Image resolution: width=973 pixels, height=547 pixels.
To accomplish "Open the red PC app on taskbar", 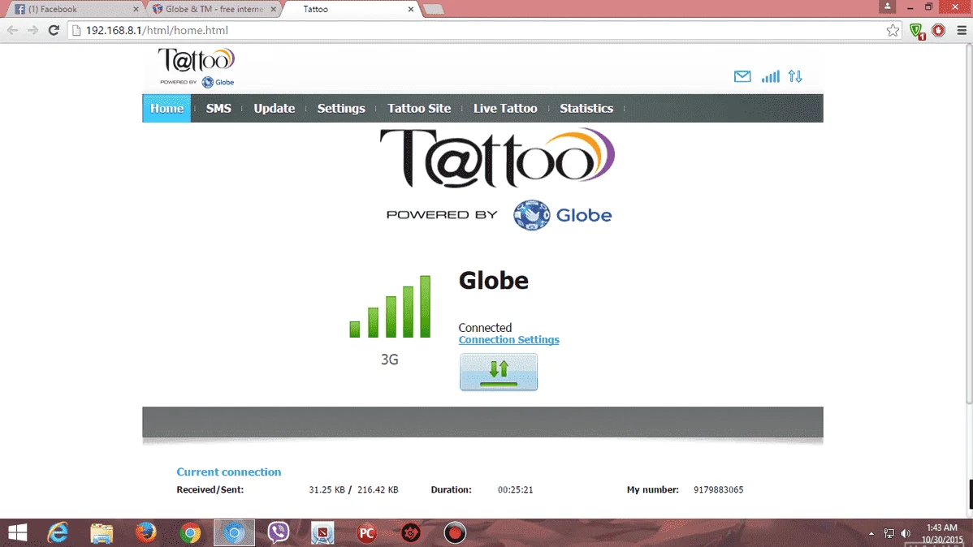I will (x=367, y=532).
